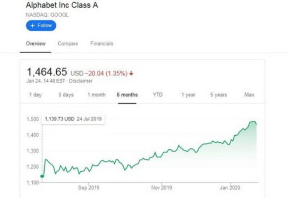Open the Financials tab
Image resolution: width=288 pixels, height=198 pixels.
point(102,44)
